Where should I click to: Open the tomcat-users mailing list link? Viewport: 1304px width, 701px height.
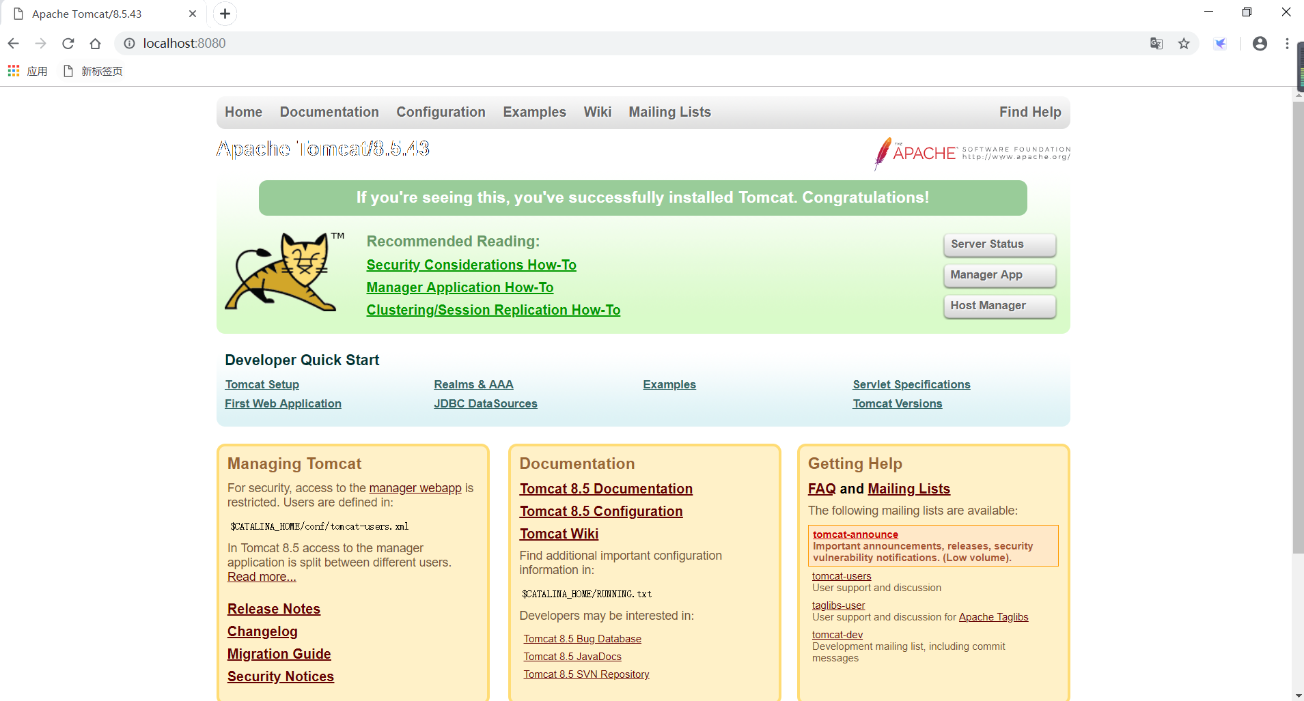(842, 576)
